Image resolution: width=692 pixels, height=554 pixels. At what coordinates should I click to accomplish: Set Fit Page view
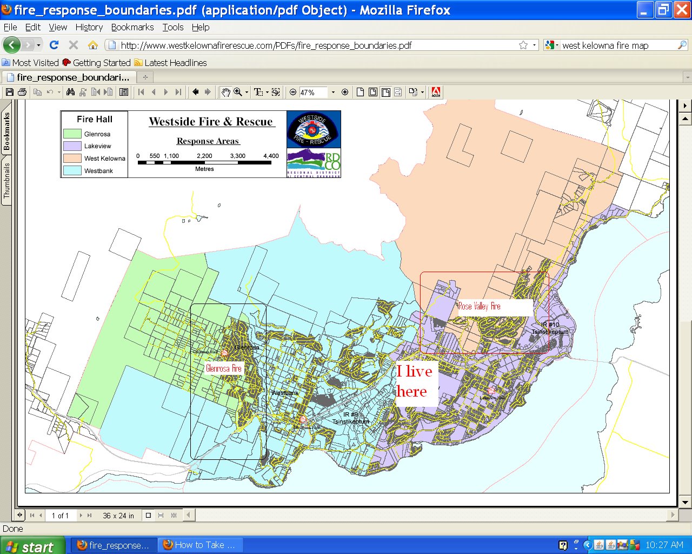coord(373,92)
